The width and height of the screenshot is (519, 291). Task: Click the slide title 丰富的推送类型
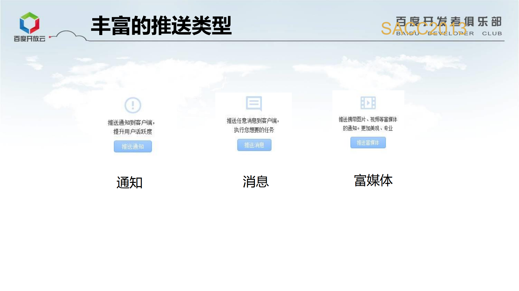pos(161,26)
